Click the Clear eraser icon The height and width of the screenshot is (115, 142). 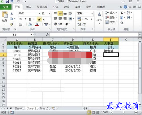(122, 22)
